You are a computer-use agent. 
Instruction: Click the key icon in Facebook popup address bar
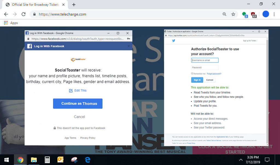129,39
